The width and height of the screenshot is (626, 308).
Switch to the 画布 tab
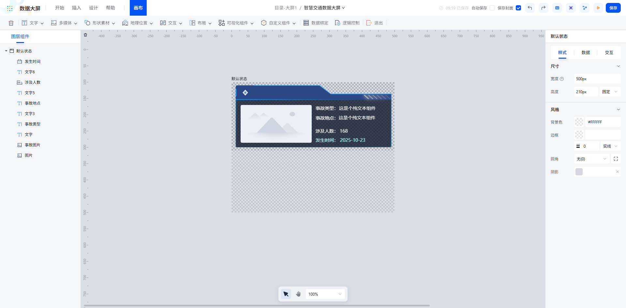(138, 8)
